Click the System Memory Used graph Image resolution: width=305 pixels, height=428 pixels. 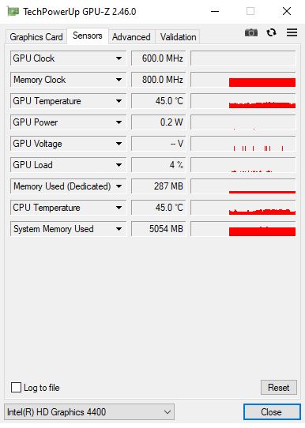(243, 229)
